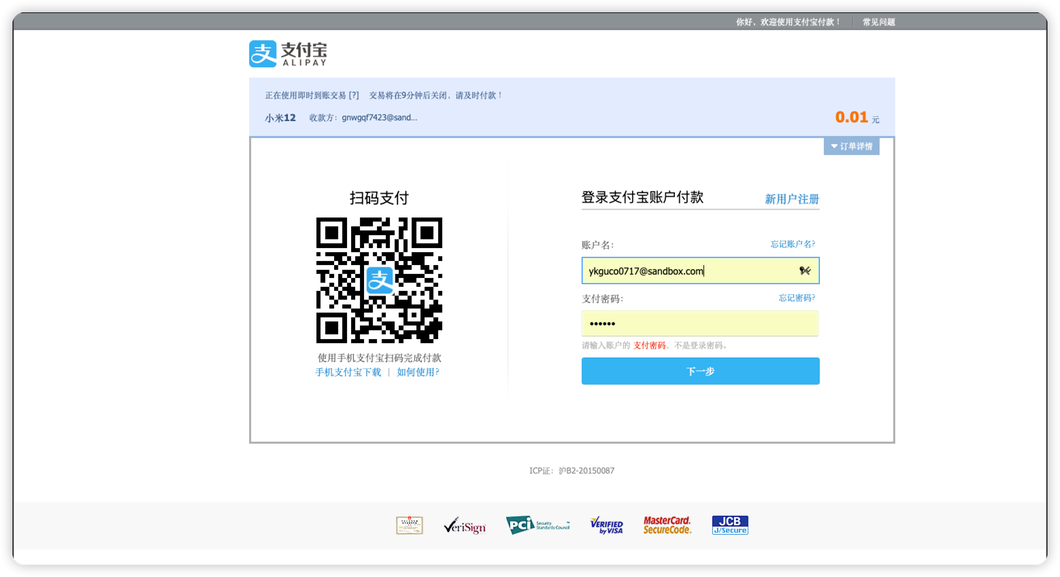Click the MasterCard SecureCode logo
This screenshot has height=577, width=1060.
(x=667, y=525)
